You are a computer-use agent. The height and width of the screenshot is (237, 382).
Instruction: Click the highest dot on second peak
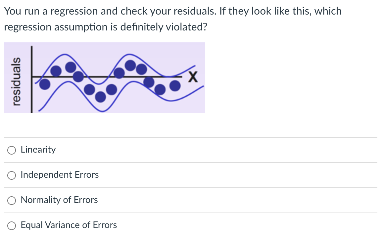pos(131,65)
